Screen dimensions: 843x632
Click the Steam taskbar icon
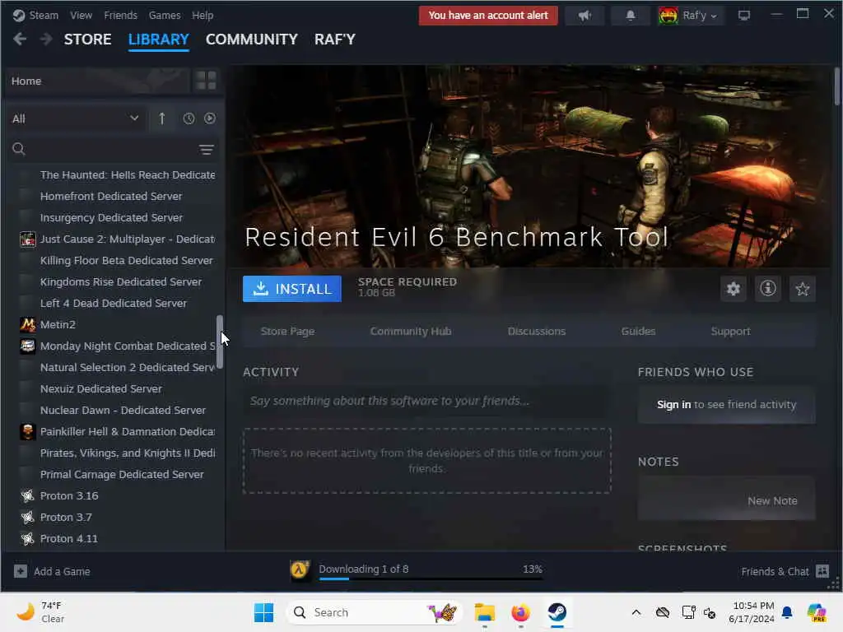[x=557, y=612]
